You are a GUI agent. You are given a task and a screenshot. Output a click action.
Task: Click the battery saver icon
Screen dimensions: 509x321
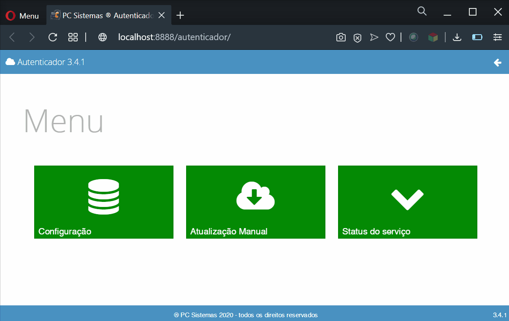[x=477, y=37]
